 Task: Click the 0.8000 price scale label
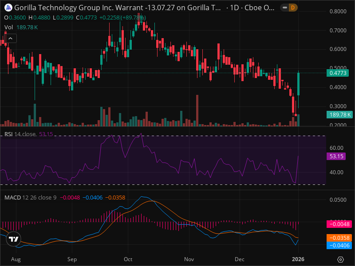[x=338, y=12]
